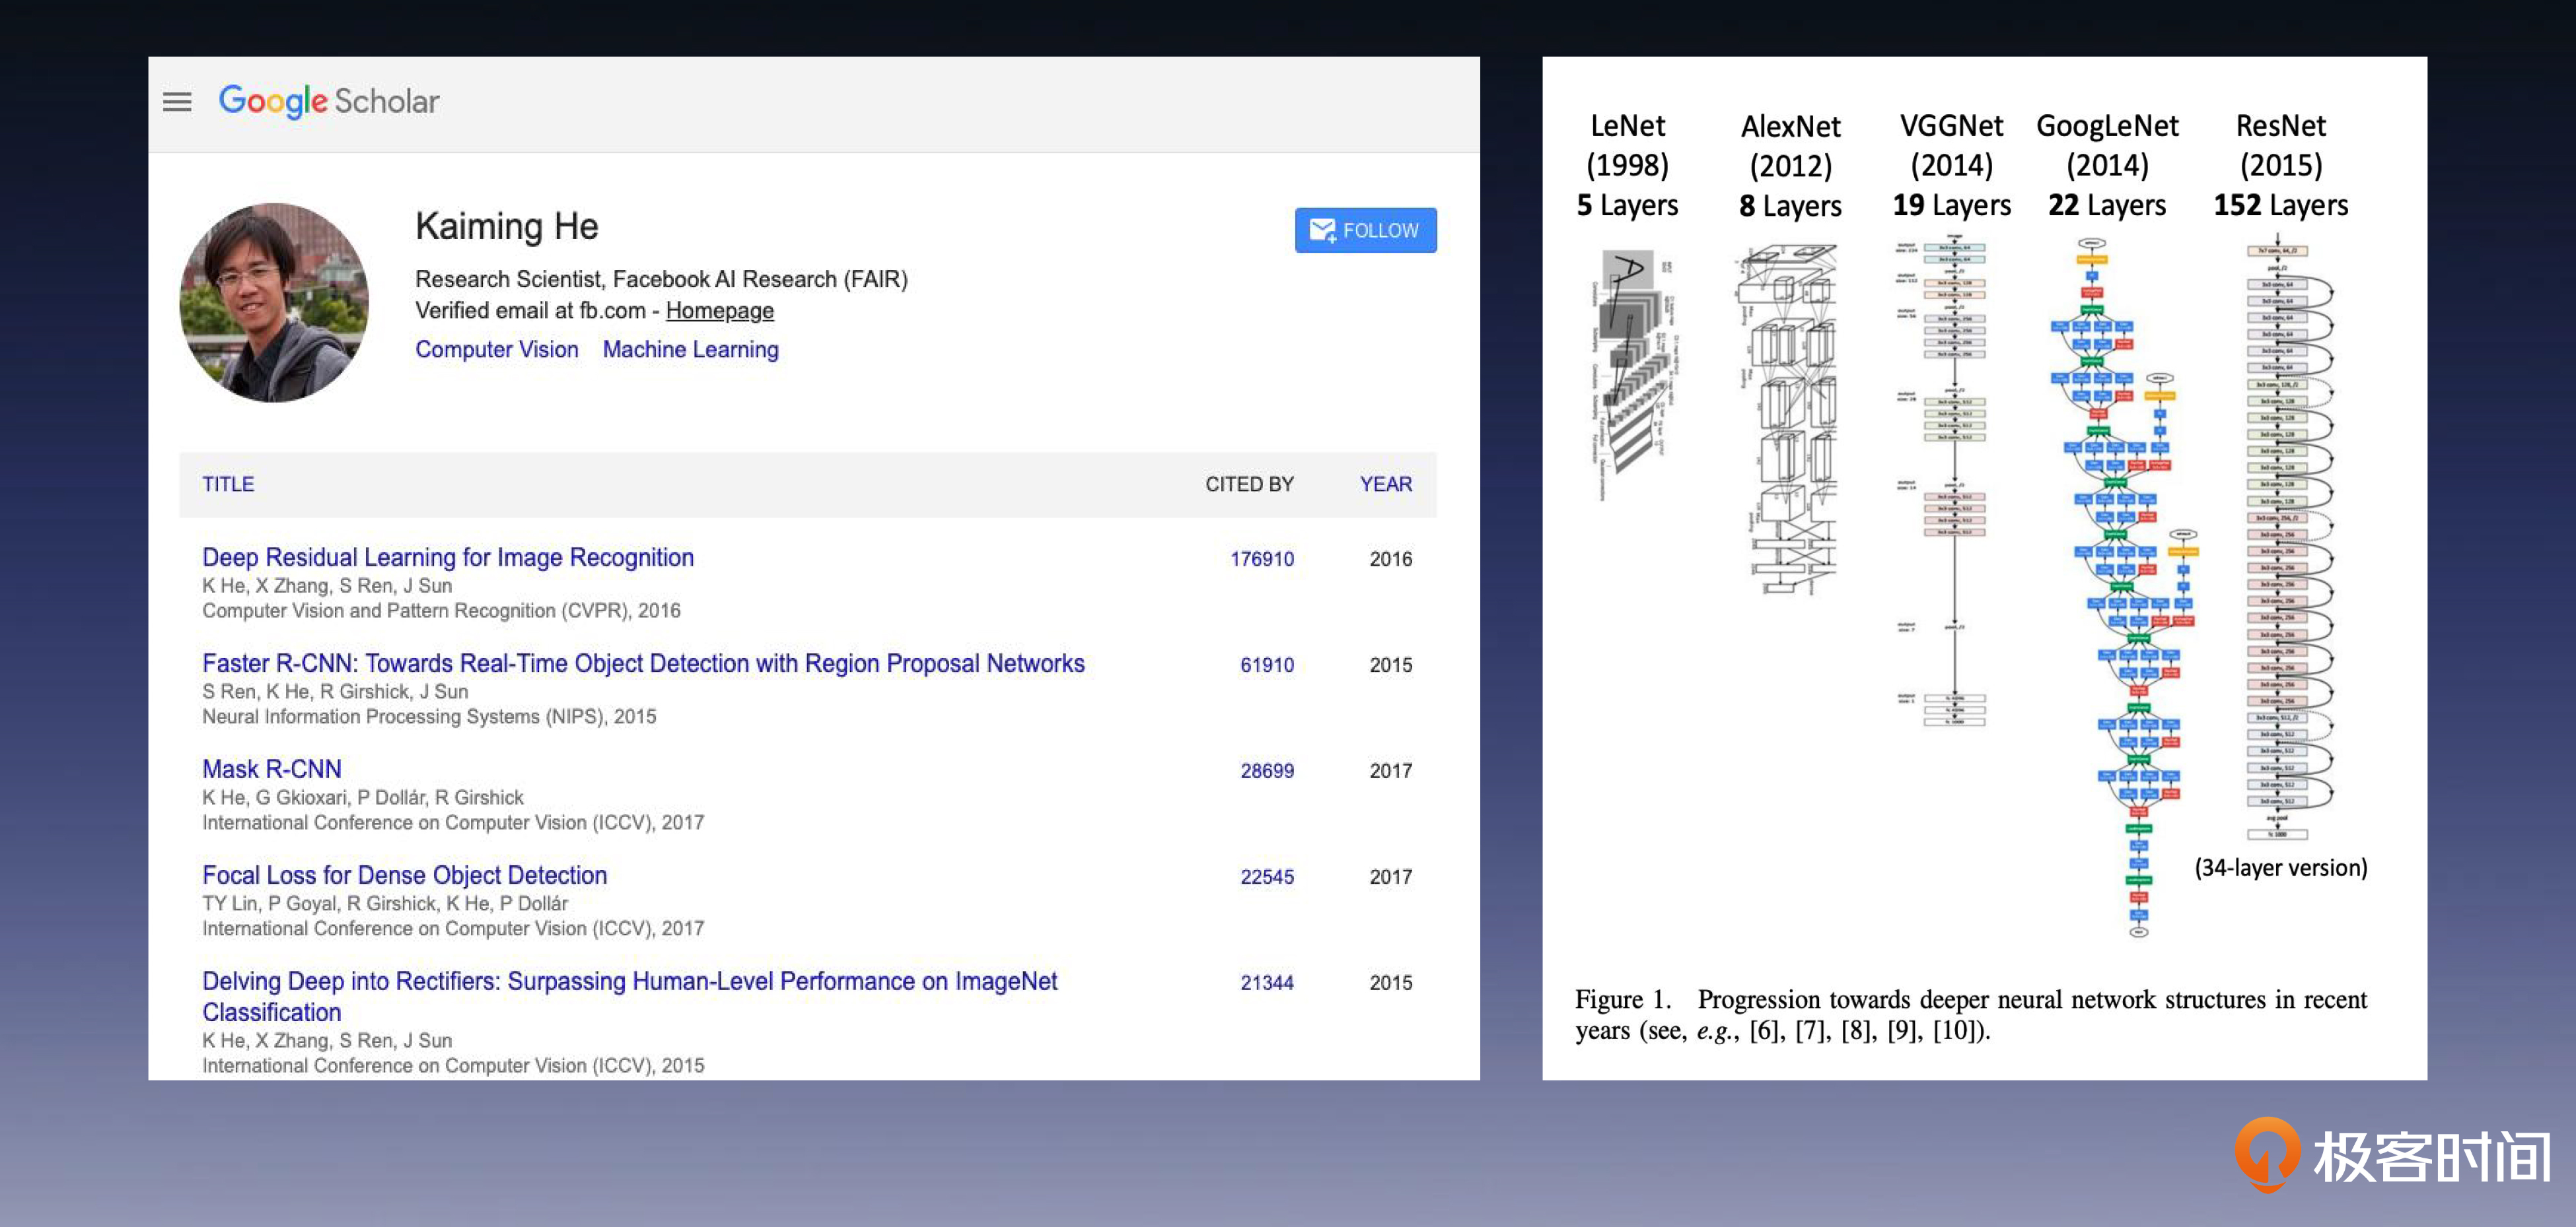View 21344 citations for Delving Deep
The width and height of the screenshot is (2576, 1227).
point(1266,983)
